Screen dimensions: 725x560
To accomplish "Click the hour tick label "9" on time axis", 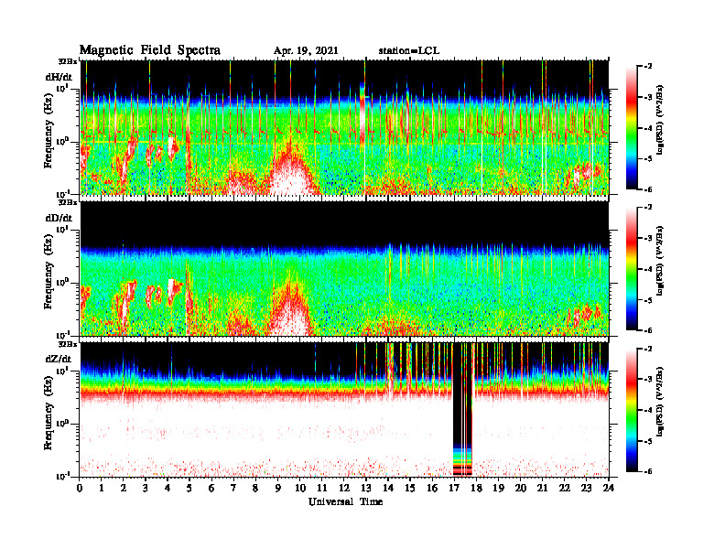I will point(278,489).
